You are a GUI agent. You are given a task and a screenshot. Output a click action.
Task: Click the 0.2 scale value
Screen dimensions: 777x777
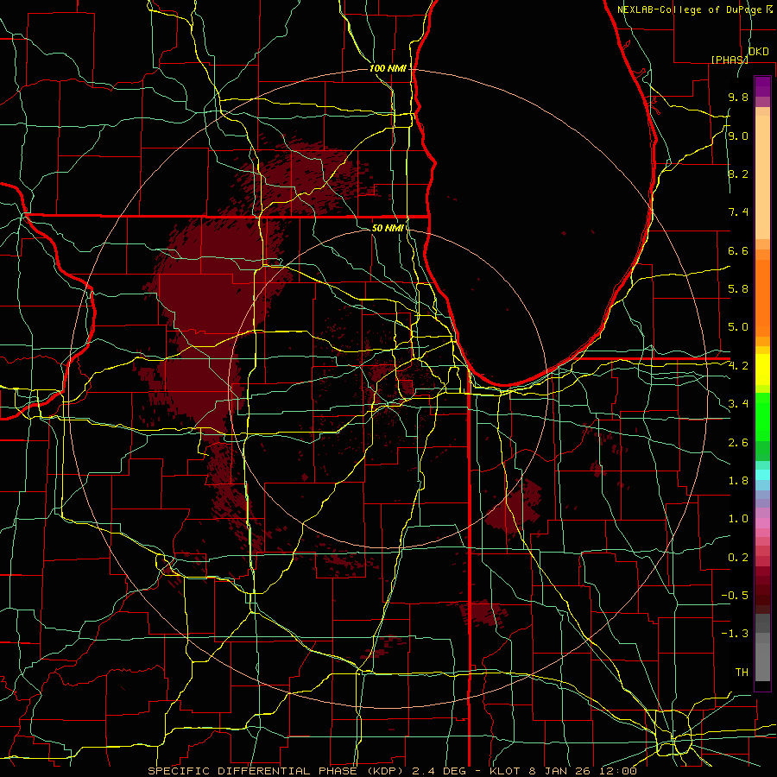(738, 558)
